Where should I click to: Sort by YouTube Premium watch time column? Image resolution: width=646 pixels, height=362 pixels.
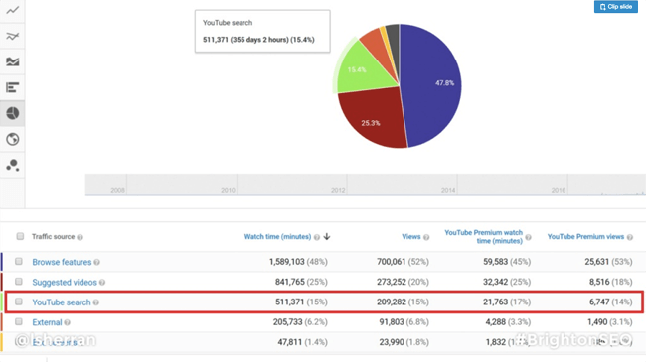click(484, 236)
